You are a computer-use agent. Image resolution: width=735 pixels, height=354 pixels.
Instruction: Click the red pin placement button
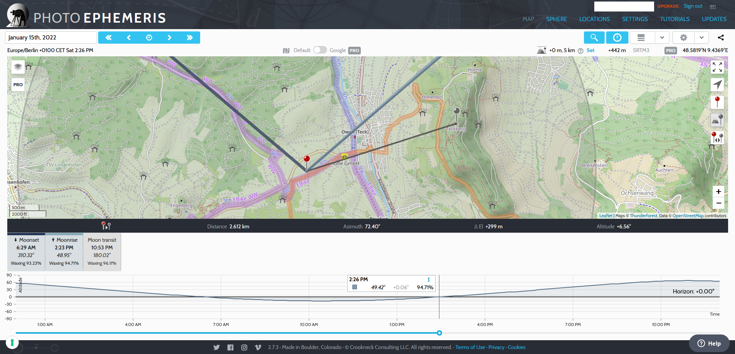717,102
